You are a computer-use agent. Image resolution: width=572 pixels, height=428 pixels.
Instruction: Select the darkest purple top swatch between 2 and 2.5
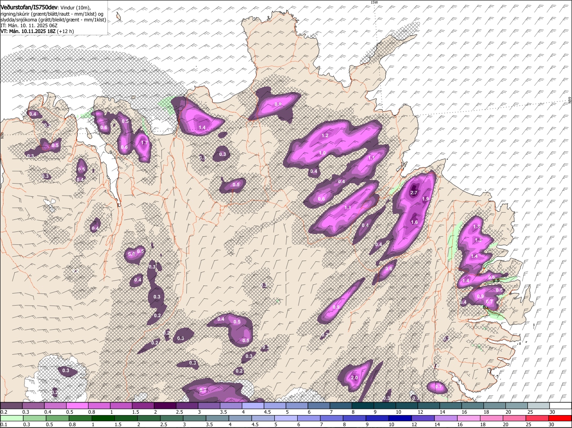(165, 406)
